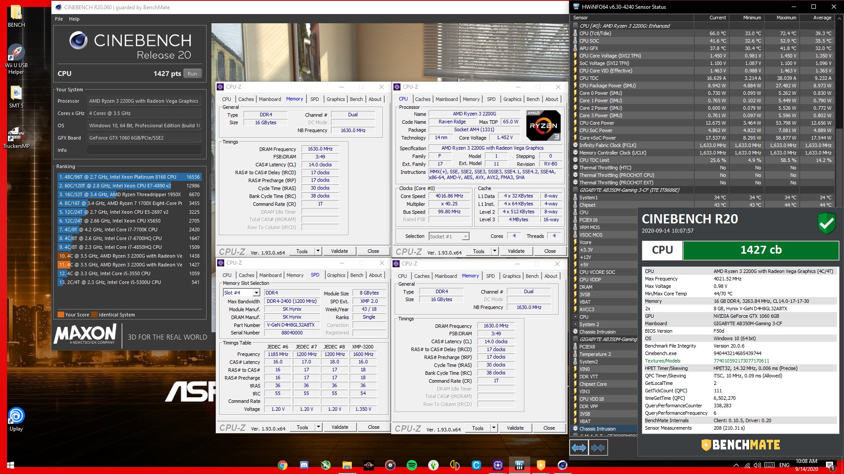The width and height of the screenshot is (844, 474).
Task: Run the CPU benchmark in Cinebench
Action: tap(193, 74)
